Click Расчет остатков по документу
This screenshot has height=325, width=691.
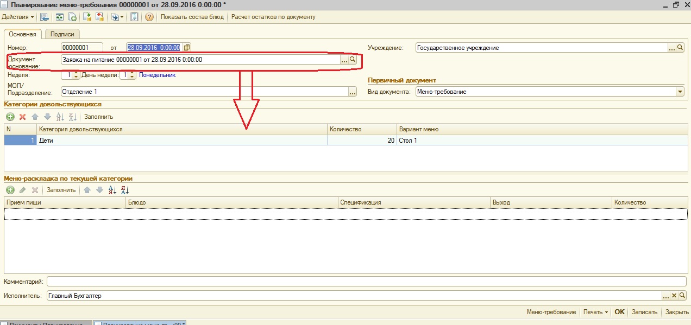pos(273,17)
